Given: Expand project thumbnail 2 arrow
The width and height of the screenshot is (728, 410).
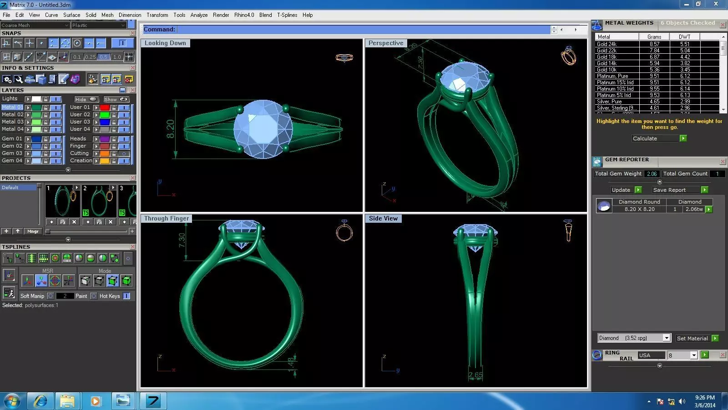Looking at the screenshot, I should 113,188.
